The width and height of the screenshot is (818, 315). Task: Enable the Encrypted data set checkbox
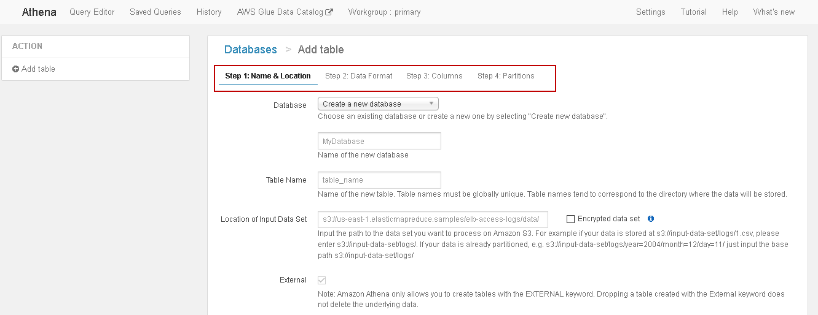(x=570, y=219)
